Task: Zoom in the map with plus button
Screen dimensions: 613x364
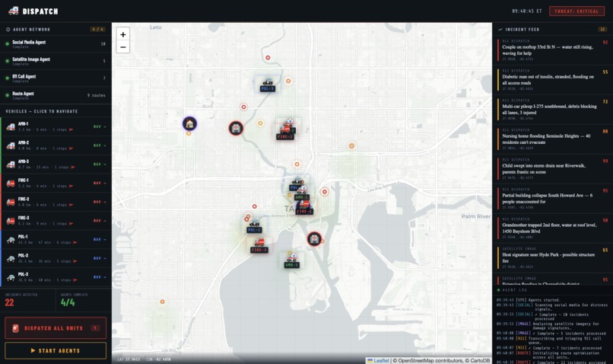Action: (122, 34)
